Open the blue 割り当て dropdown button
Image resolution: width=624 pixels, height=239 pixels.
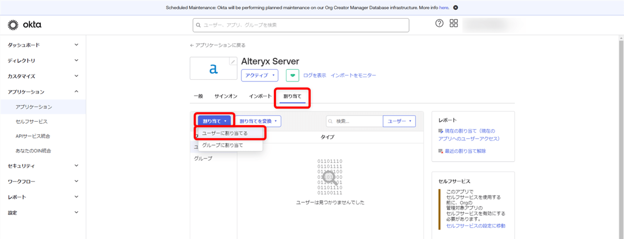coord(214,121)
